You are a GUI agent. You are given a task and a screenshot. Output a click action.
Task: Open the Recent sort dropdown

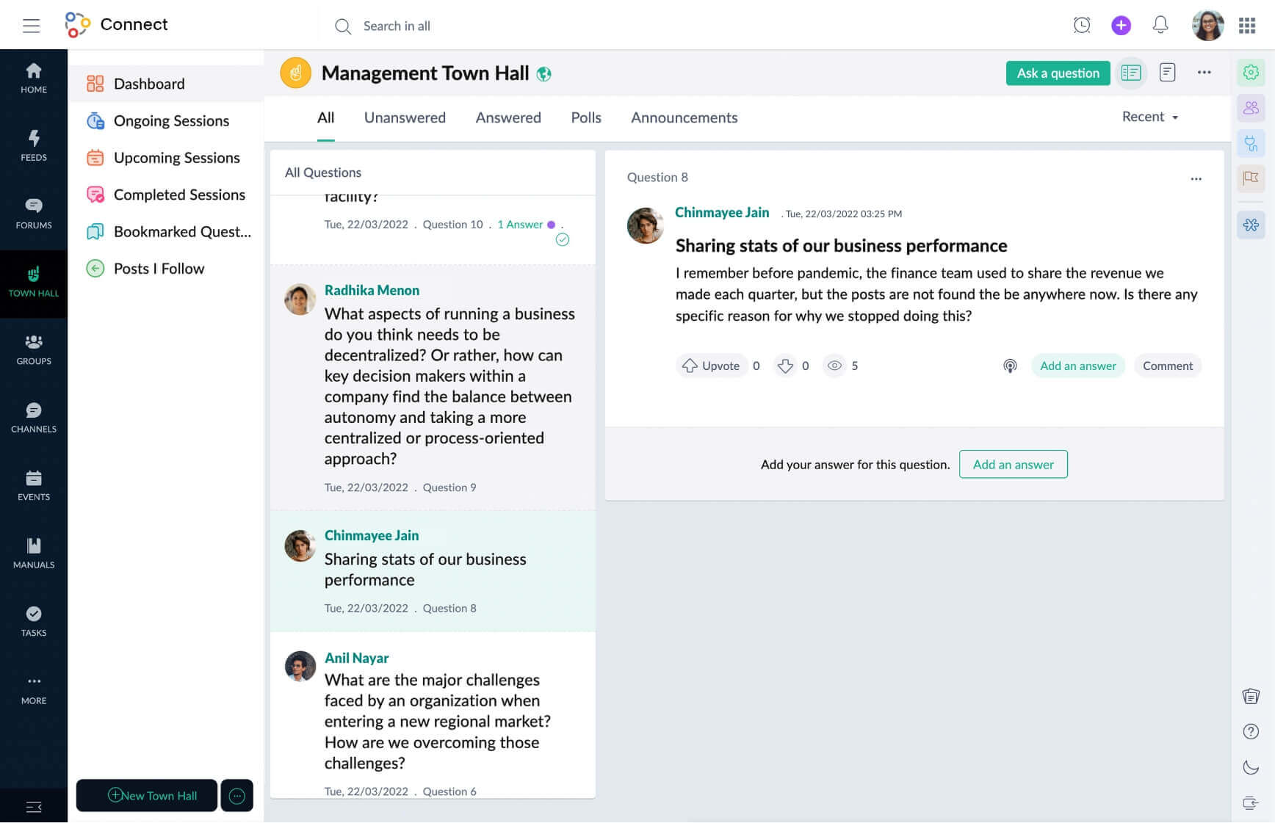[1149, 117]
